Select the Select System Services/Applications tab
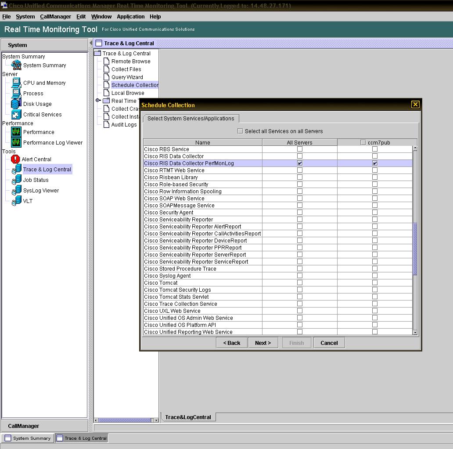This screenshot has height=449, width=453. [x=191, y=119]
